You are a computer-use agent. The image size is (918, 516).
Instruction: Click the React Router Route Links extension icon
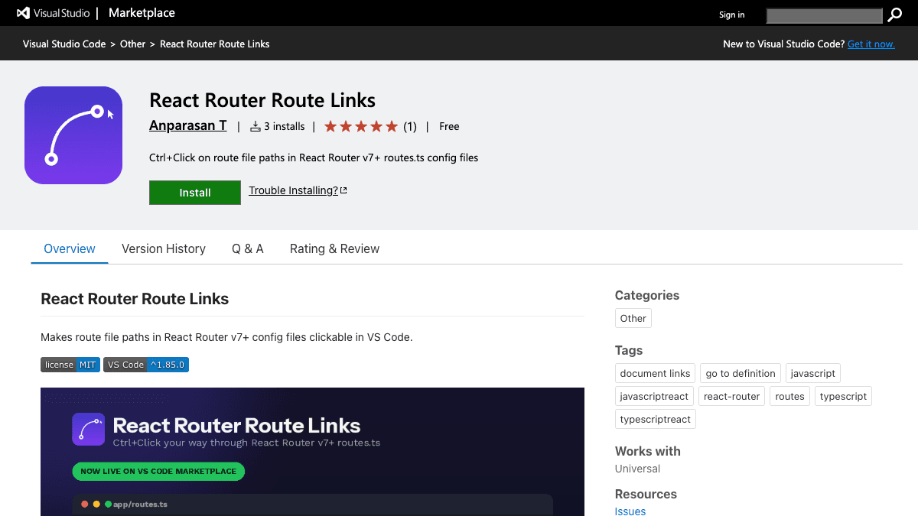pyautogui.click(x=73, y=135)
